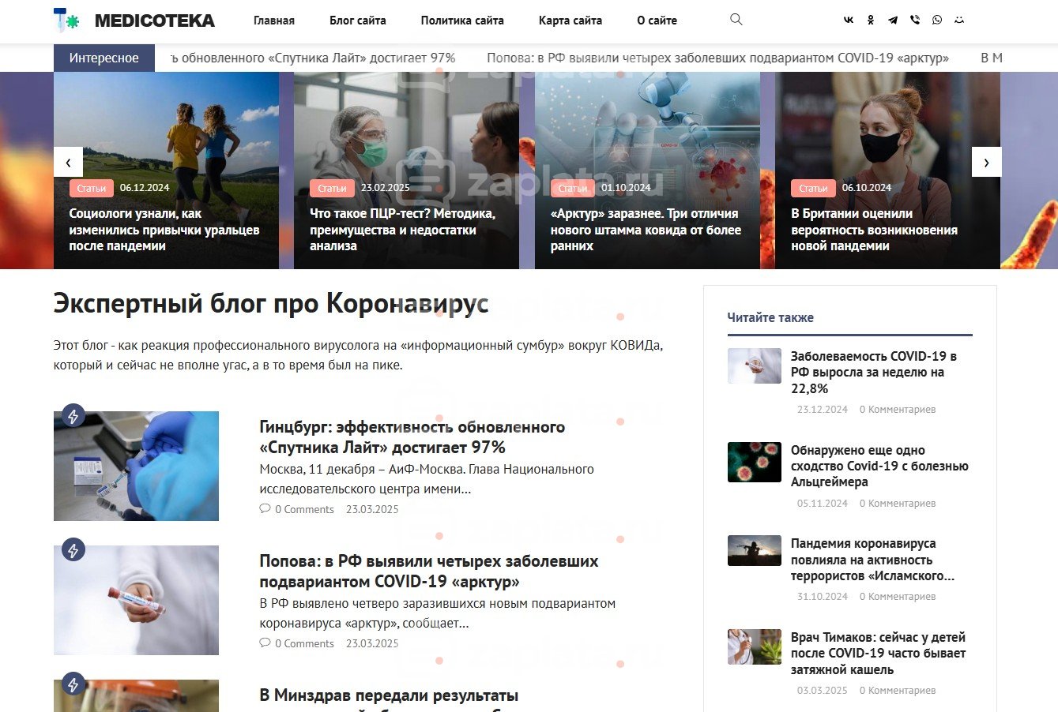This screenshot has height=712, width=1058.
Task: Open the Блог сайта menu item
Action: pyautogui.click(x=358, y=21)
